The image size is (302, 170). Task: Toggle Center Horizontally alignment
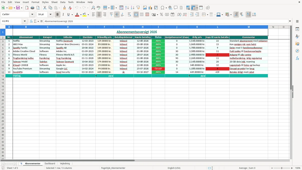99,15
